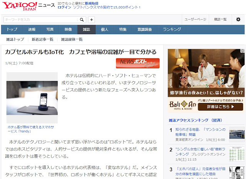Open 雑誌アクセスランキング（経済） heading link
This screenshot has width=246, height=179.
click(x=195, y=120)
